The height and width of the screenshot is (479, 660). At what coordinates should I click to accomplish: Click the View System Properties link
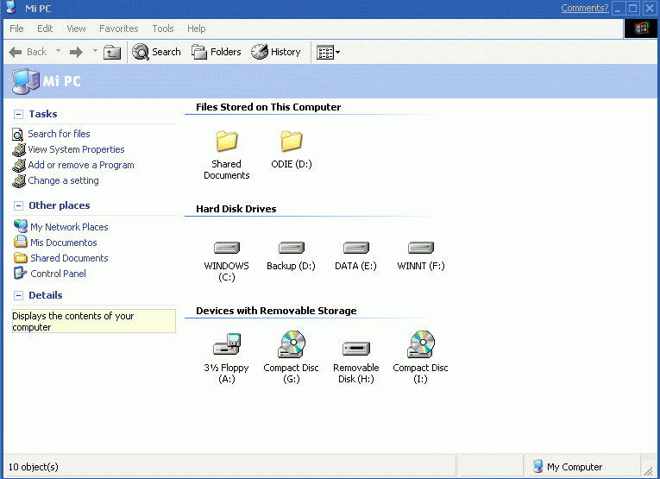tap(76, 149)
